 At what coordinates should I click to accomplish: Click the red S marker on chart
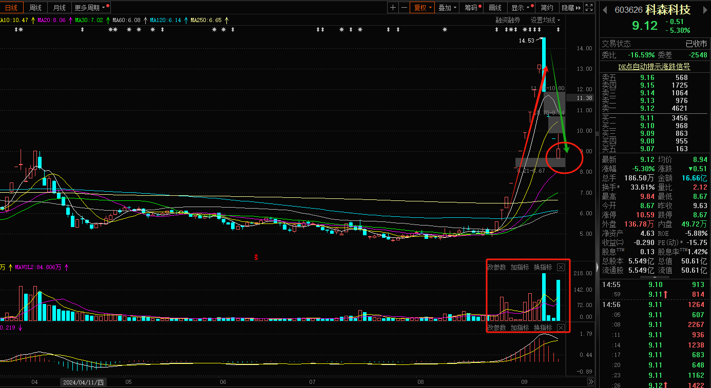click(x=256, y=257)
